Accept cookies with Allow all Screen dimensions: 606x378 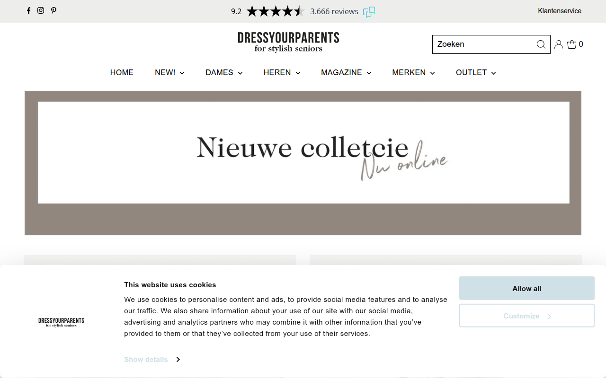[x=526, y=288]
